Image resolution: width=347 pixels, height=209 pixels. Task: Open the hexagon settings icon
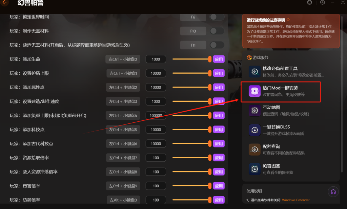coord(323,2)
